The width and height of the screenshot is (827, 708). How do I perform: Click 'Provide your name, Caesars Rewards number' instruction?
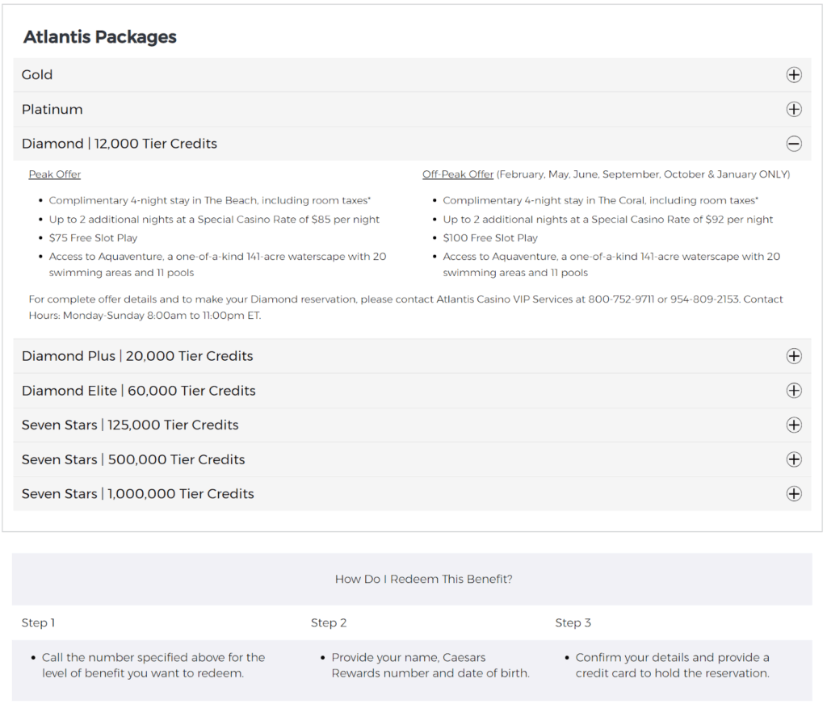point(430,665)
